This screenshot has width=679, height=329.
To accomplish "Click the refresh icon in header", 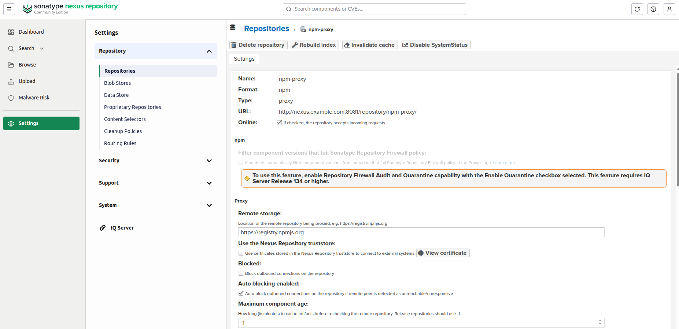I will [637, 9].
